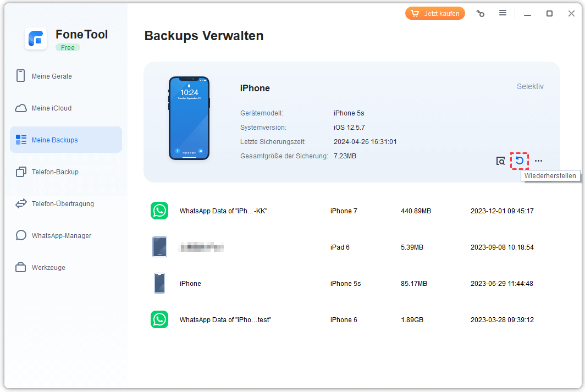The height and width of the screenshot is (392, 585).
Task: Click the restore backup icon
Action: coord(519,161)
